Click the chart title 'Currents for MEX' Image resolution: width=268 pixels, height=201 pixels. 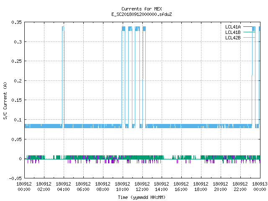coord(142,9)
